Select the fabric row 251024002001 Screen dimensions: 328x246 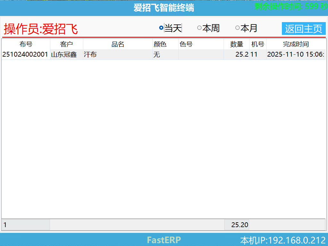[25, 54]
